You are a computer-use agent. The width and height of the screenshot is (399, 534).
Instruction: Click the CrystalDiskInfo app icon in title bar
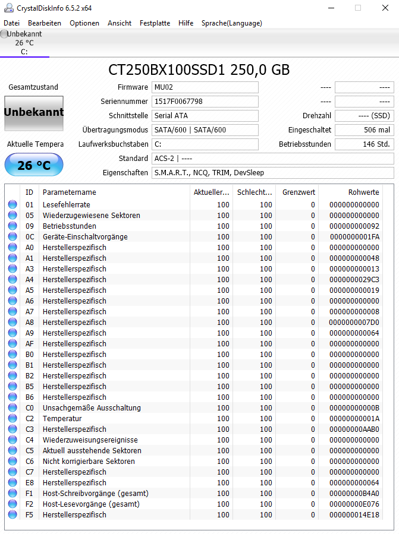point(9,8)
